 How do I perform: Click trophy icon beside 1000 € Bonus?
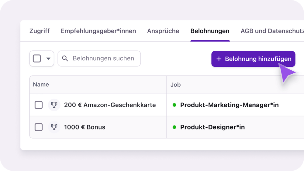click(x=54, y=127)
